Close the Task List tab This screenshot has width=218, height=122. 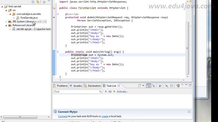[119, 86]
